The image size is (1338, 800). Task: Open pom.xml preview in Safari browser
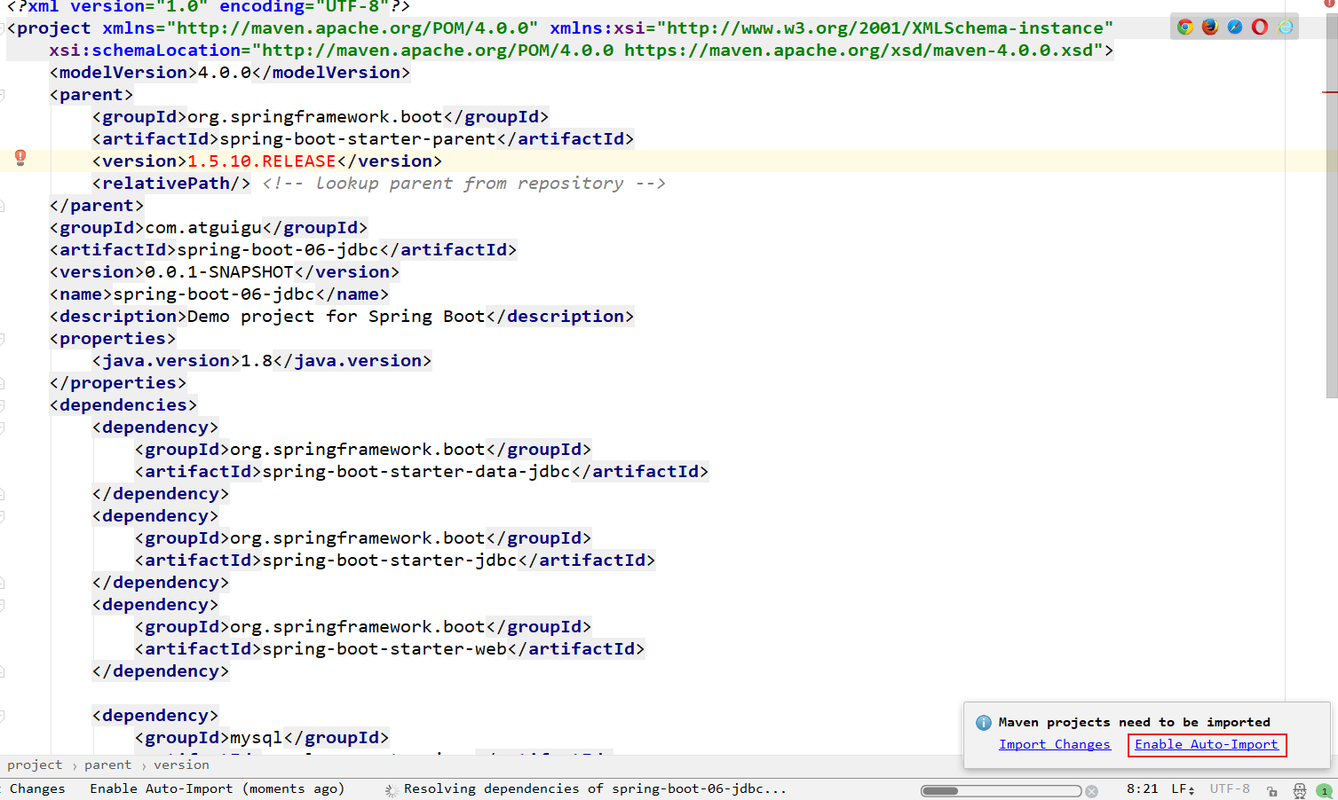pyautogui.click(x=1235, y=27)
